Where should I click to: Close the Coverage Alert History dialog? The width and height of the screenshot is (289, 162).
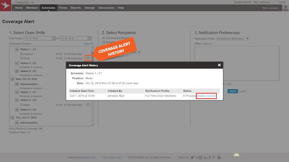(219, 65)
